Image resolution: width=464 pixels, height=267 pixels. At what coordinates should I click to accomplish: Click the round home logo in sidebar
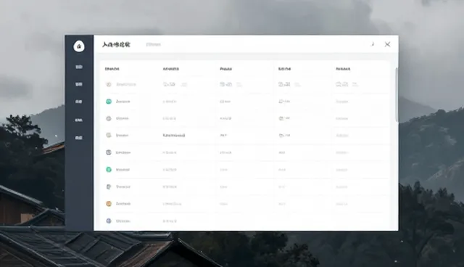point(79,46)
